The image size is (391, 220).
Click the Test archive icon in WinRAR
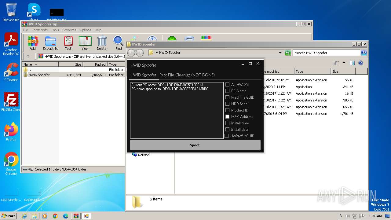[x=68, y=43]
